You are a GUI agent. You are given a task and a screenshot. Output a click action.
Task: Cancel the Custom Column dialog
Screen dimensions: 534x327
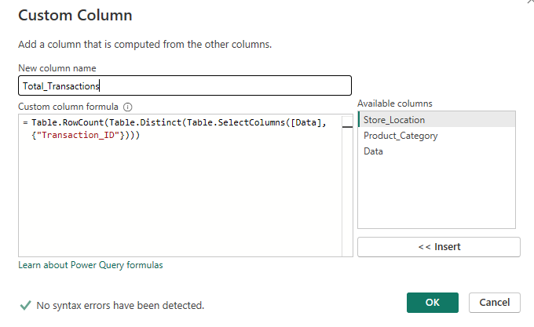(495, 302)
